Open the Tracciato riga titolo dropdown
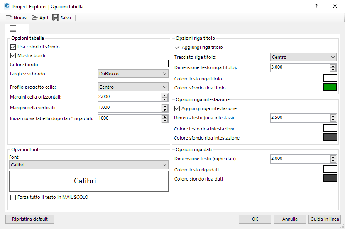Image resolution: width=345 pixels, height=229 pixels. coord(303,57)
